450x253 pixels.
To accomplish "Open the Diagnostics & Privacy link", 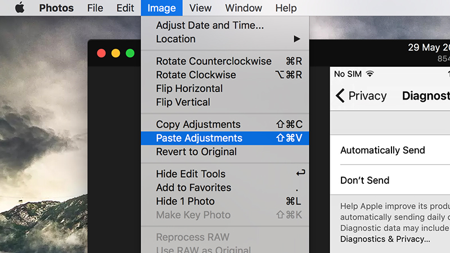I will pyautogui.click(x=385, y=239).
